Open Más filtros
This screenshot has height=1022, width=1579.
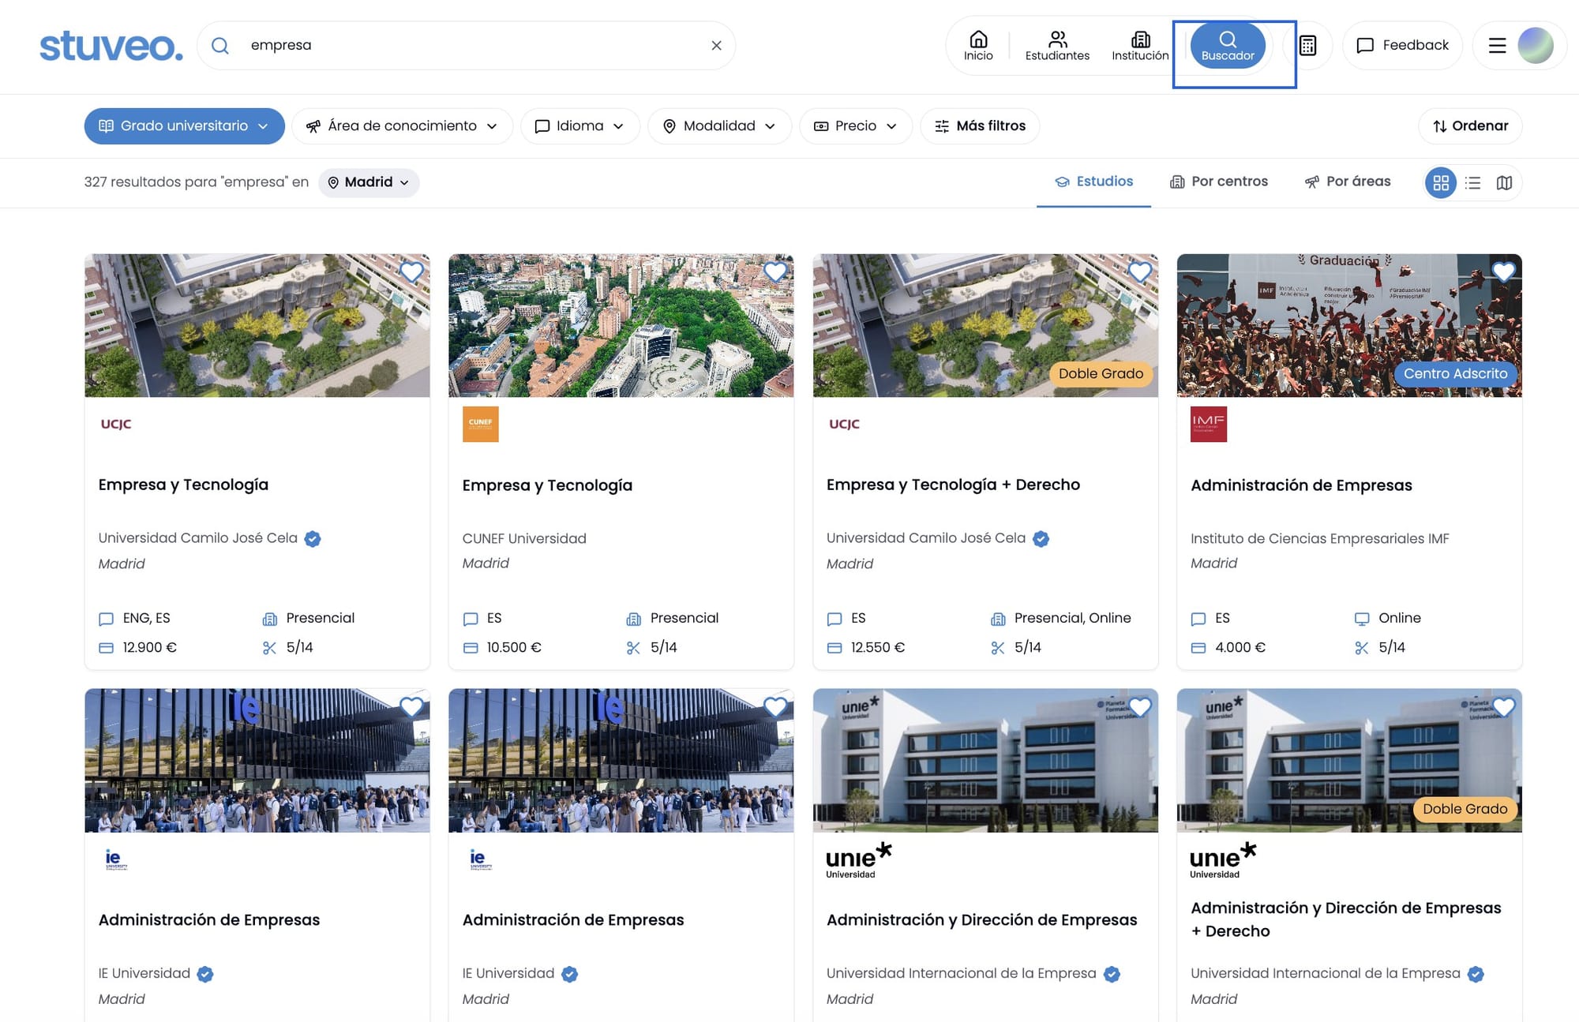tap(980, 126)
